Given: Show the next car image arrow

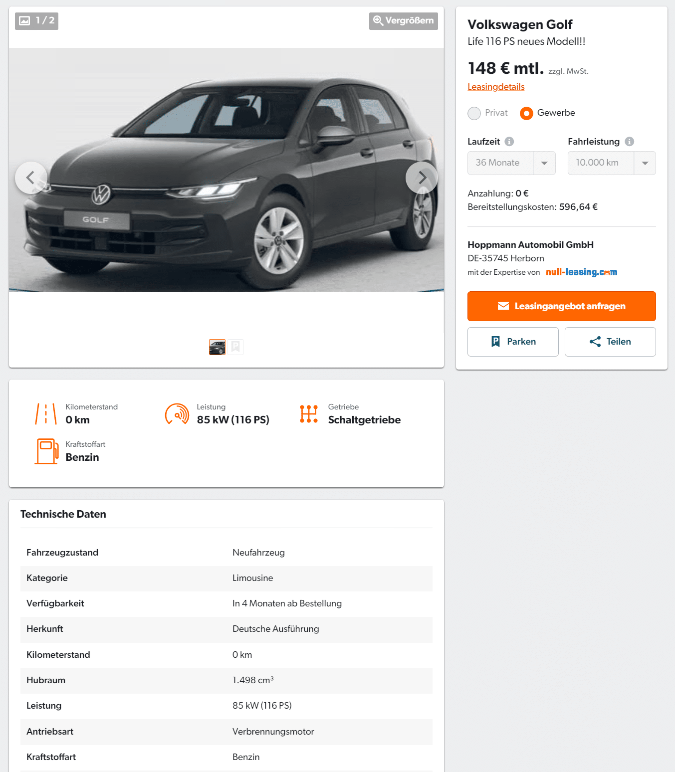Looking at the screenshot, I should point(422,178).
